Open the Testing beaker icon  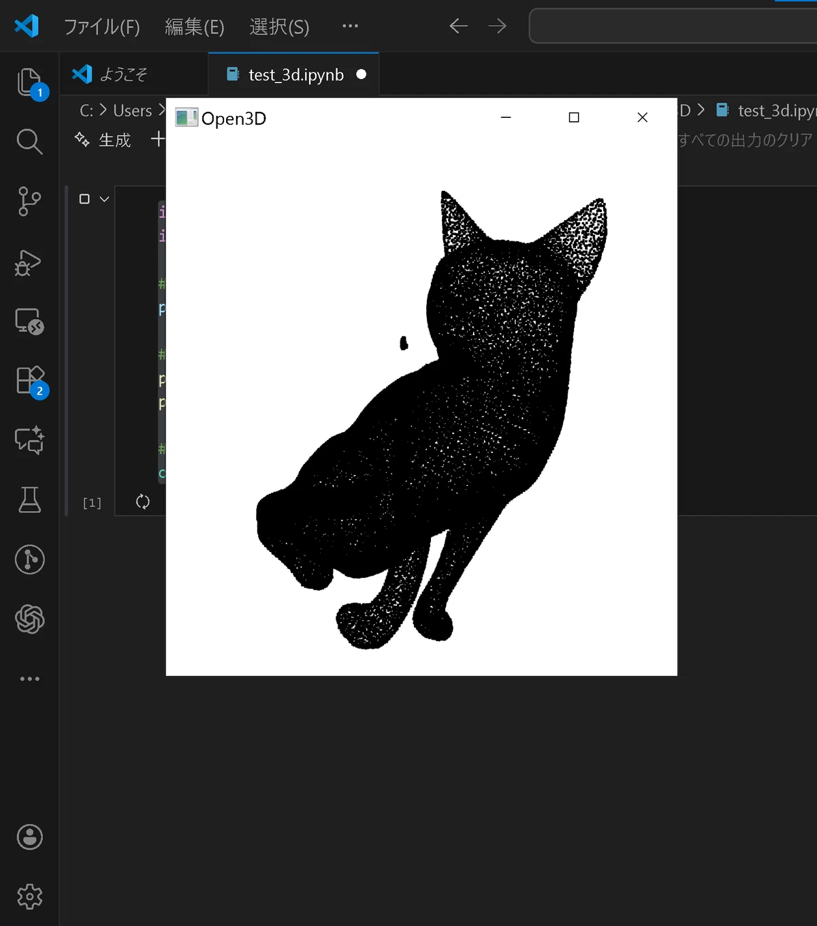pos(29,499)
